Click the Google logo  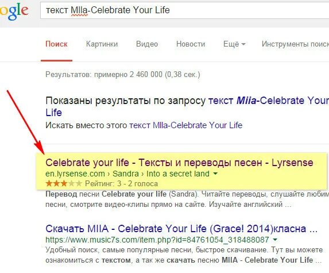point(14,11)
